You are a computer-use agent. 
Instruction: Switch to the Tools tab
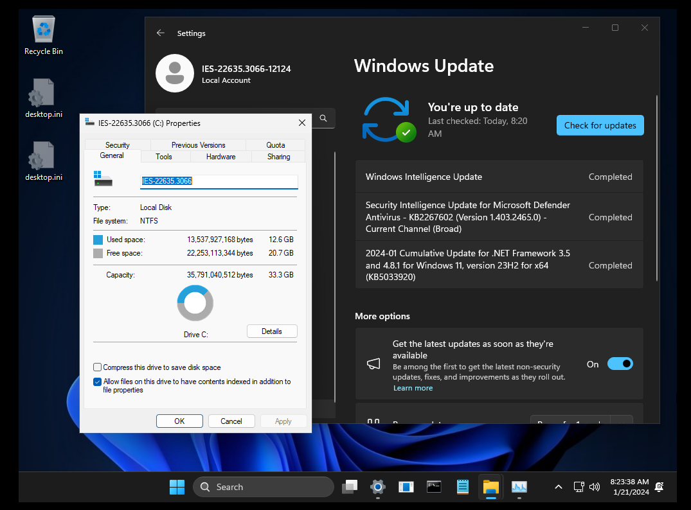pos(164,156)
